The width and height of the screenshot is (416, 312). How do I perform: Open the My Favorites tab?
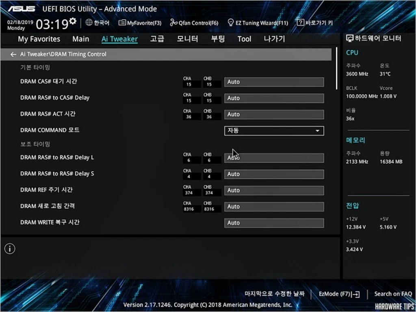39,39
